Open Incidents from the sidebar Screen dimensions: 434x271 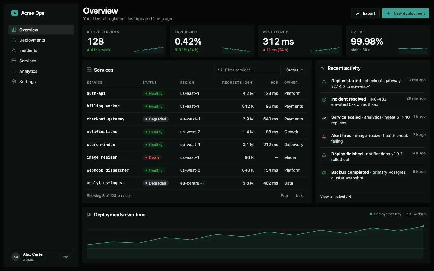[x=41, y=51]
